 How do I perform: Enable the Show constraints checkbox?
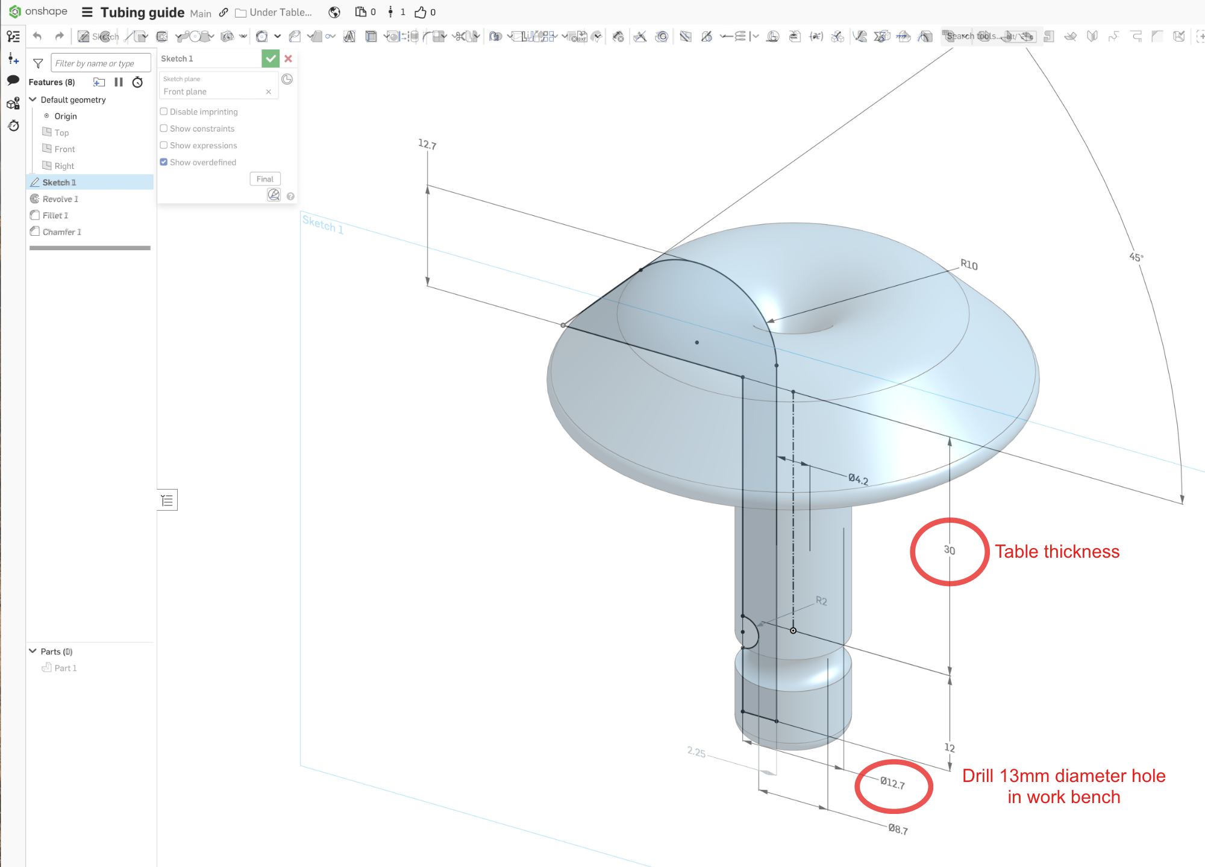(x=163, y=128)
